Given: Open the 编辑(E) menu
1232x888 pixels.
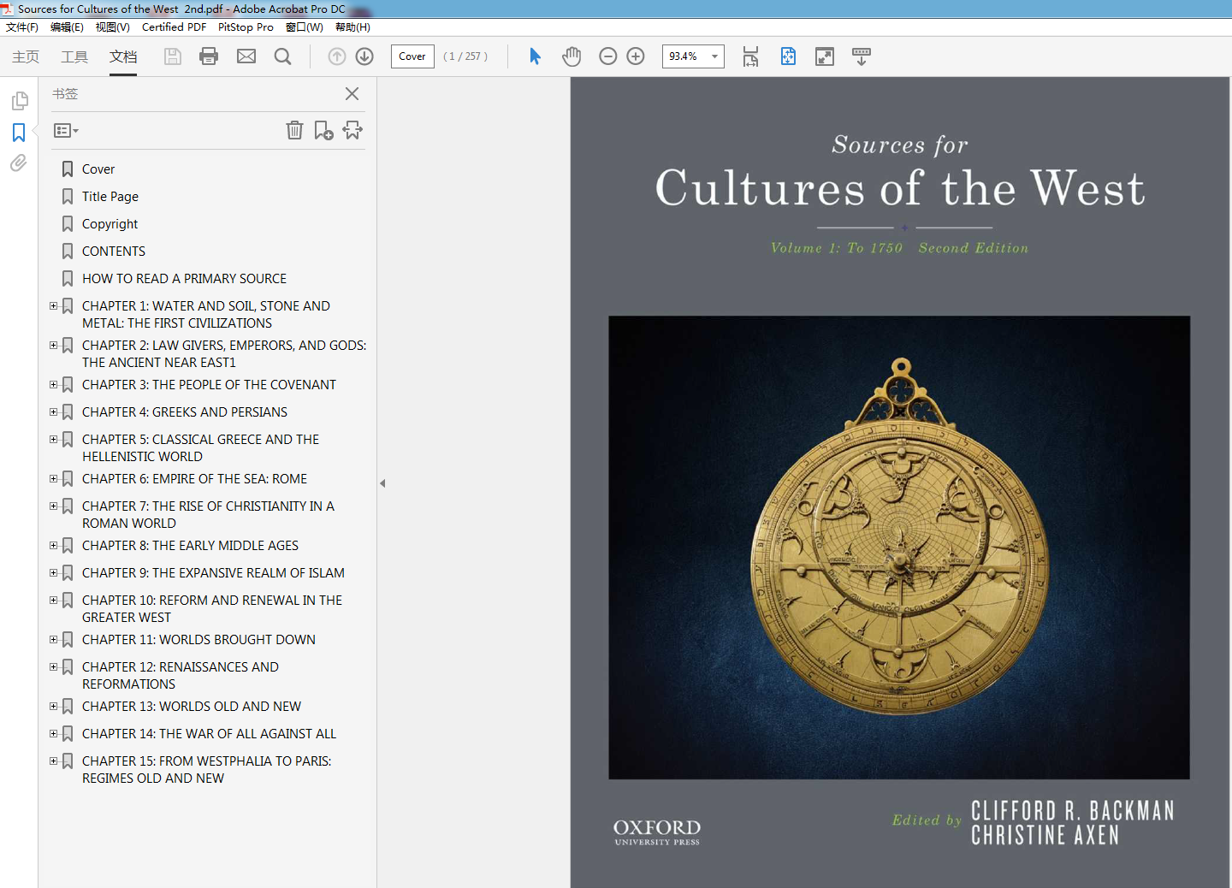Looking at the screenshot, I should tap(67, 27).
